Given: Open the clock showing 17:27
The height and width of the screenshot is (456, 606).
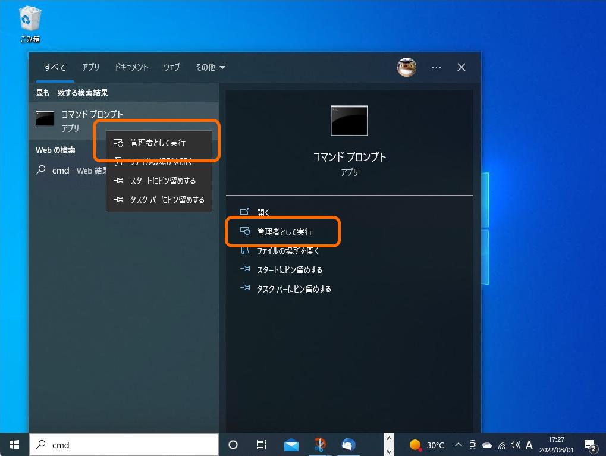Looking at the screenshot, I should [557, 445].
